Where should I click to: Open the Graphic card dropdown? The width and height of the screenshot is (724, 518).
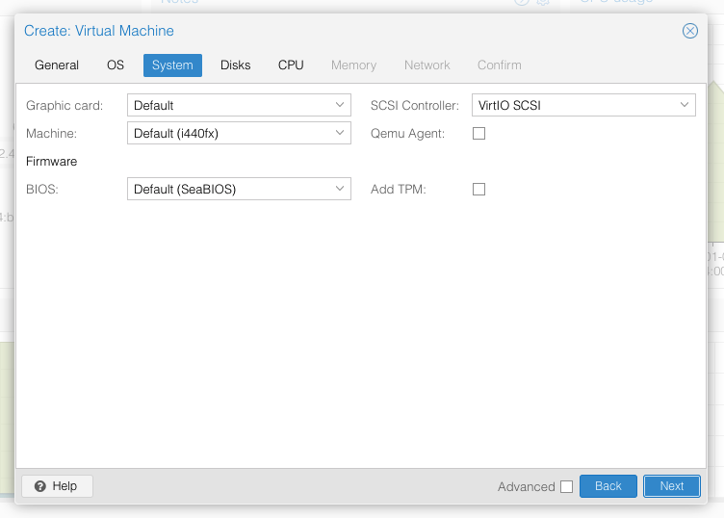coord(239,105)
